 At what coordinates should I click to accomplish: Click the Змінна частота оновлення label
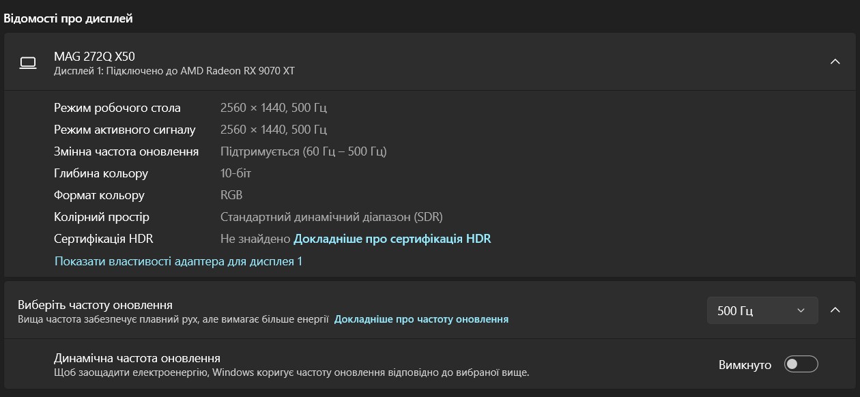tap(126, 151)
